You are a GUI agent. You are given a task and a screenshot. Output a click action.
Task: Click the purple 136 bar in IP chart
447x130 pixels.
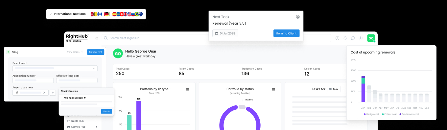(x=139, y=115)
